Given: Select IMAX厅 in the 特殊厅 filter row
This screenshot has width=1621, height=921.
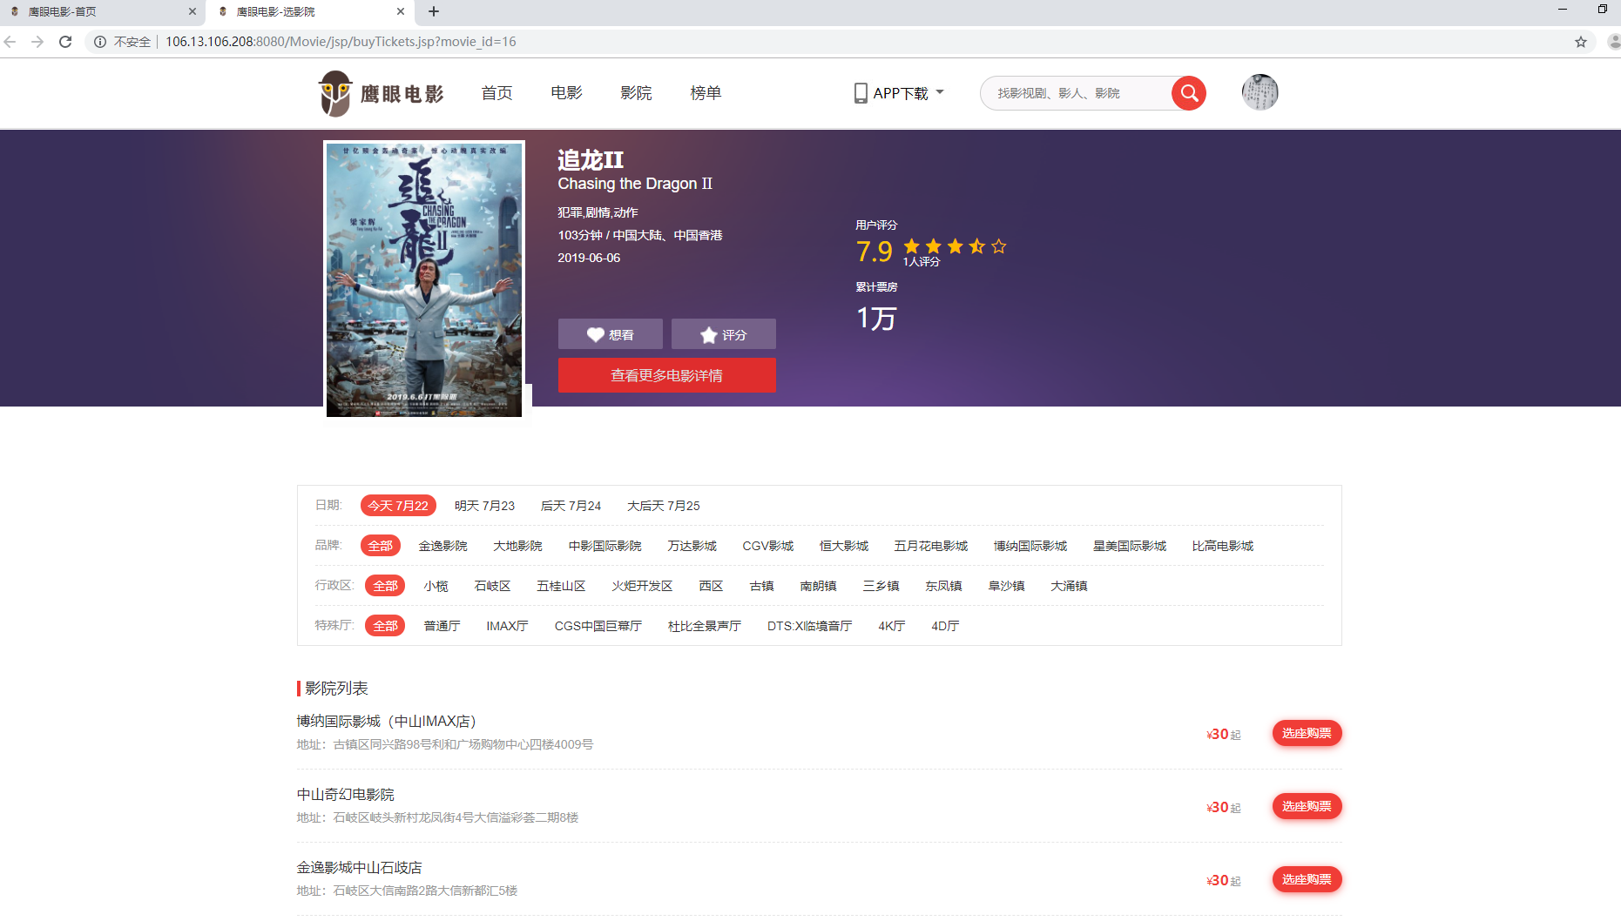Looking at the screenshot, I should tap(507, 625).
